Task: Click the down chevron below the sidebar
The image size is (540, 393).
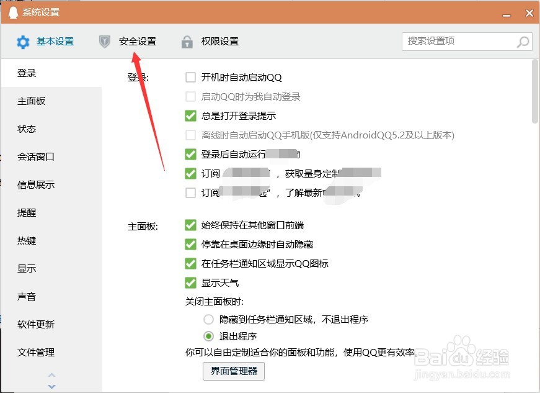Action: pyautogui.click(x=51, y=386)
